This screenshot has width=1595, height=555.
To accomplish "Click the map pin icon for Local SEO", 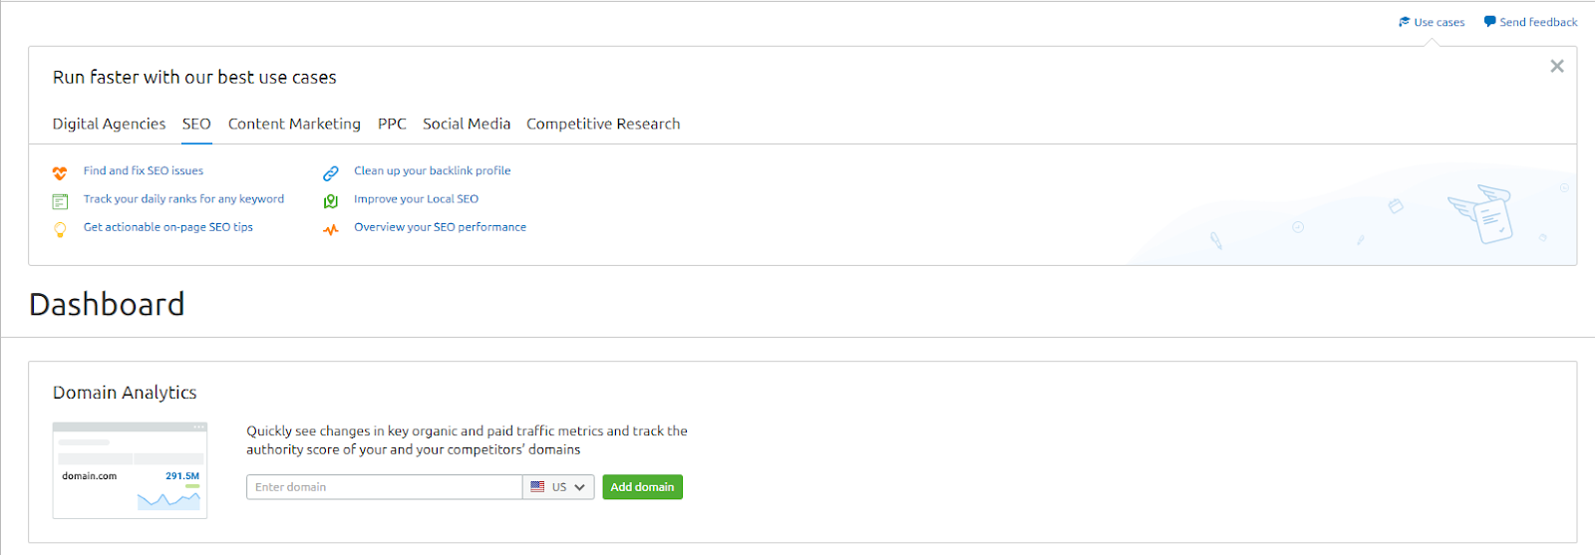I will click(x=331, y=201).
